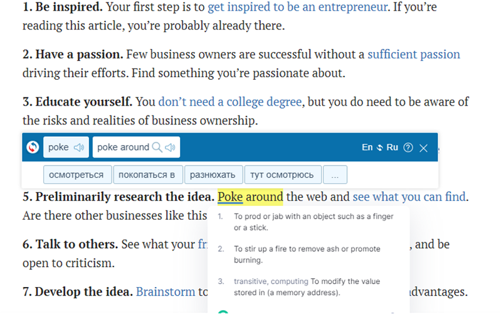
Task: Click the Reverso logo icon in popup
Action: coord(33,148)
